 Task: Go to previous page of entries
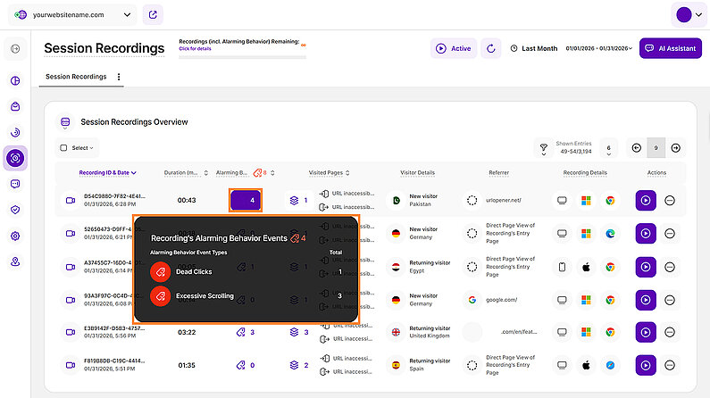pyautogui.click(x=636, y=148)
